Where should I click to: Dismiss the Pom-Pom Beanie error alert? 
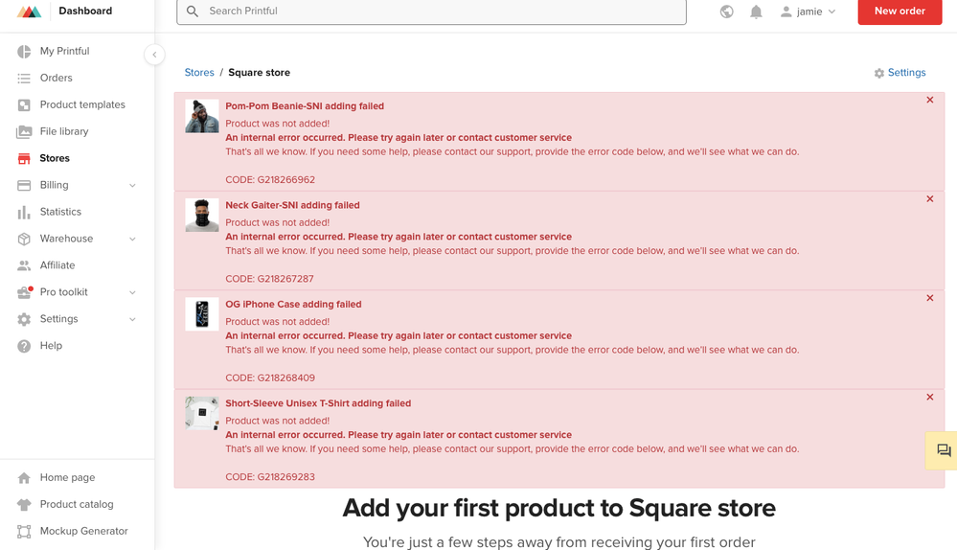point(929,100)
